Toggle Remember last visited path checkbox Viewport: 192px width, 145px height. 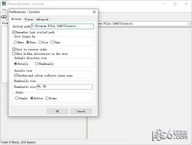click(14, 32)
